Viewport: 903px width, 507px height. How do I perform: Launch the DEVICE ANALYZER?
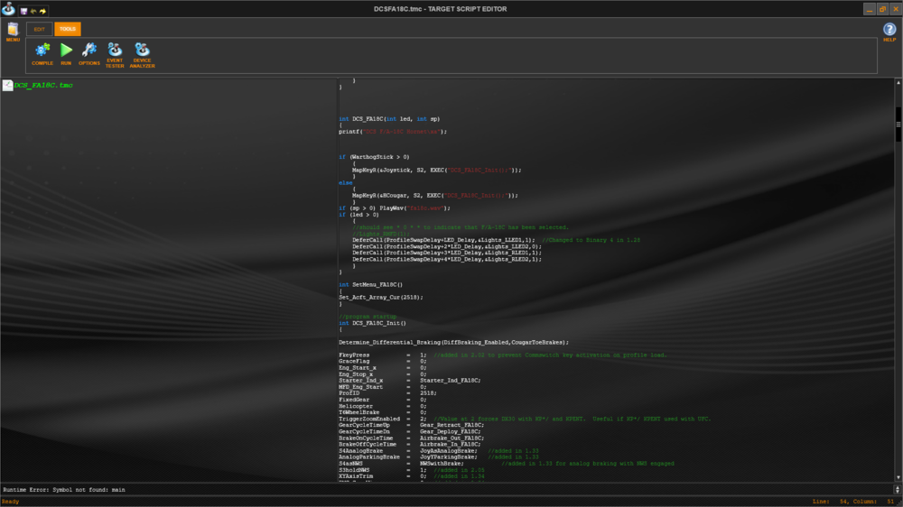click(143, 56)
